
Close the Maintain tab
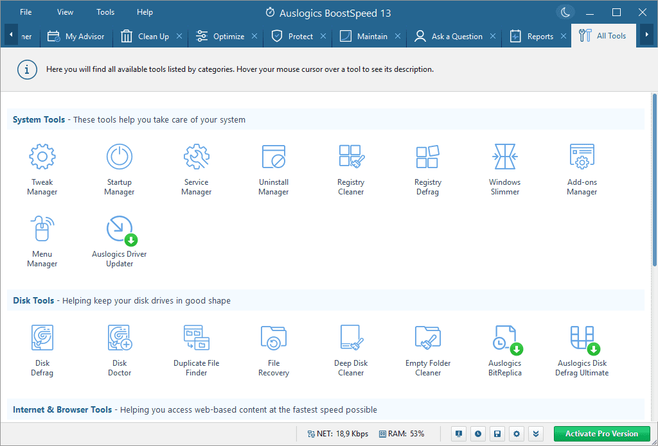click(x=398, y=37)
